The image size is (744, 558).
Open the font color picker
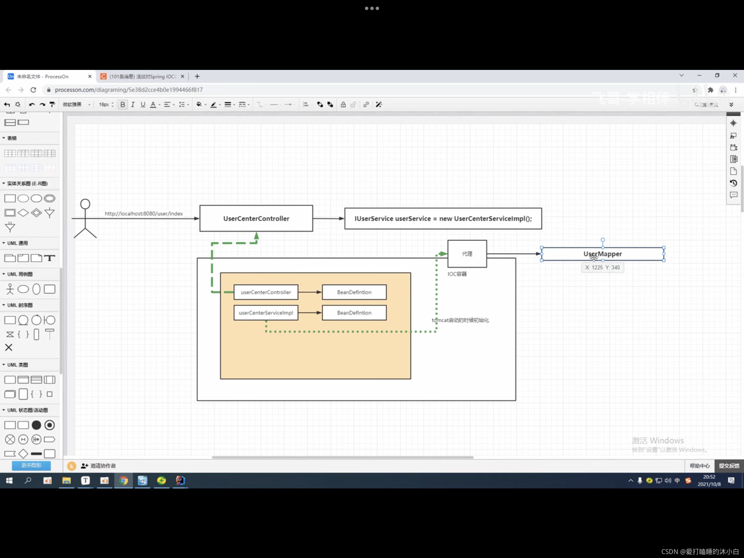tap(155, 105)
